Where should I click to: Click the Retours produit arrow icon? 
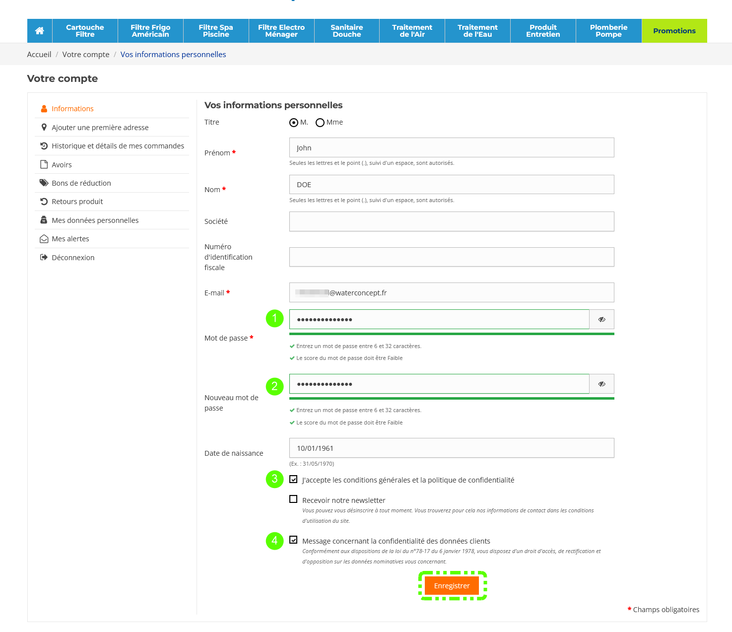click(44, 202)
